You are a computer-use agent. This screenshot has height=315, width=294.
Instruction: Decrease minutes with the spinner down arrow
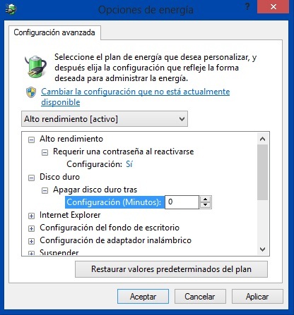[x=206, y=205]
